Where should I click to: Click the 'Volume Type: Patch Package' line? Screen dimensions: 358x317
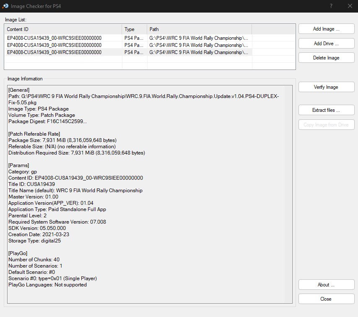tap(42, 115)
